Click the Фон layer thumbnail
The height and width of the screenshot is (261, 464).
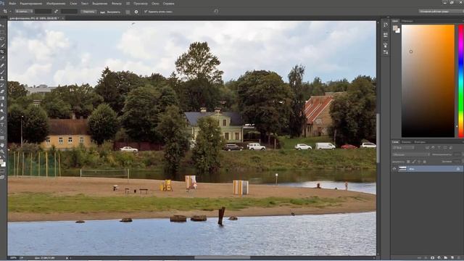tap(402, 169)
